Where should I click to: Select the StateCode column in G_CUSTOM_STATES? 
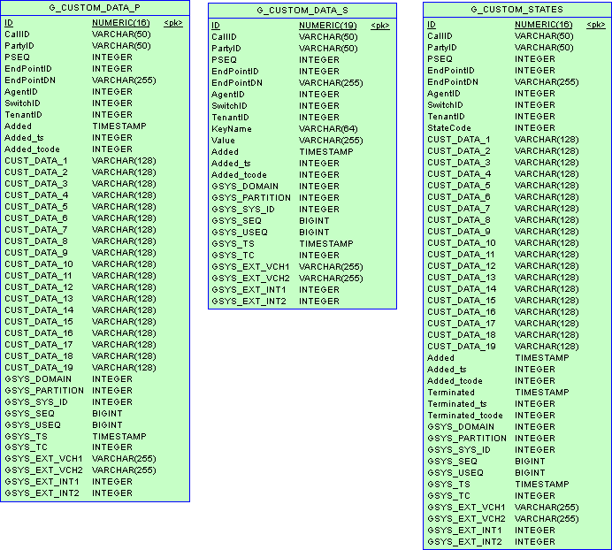point(449,128)
